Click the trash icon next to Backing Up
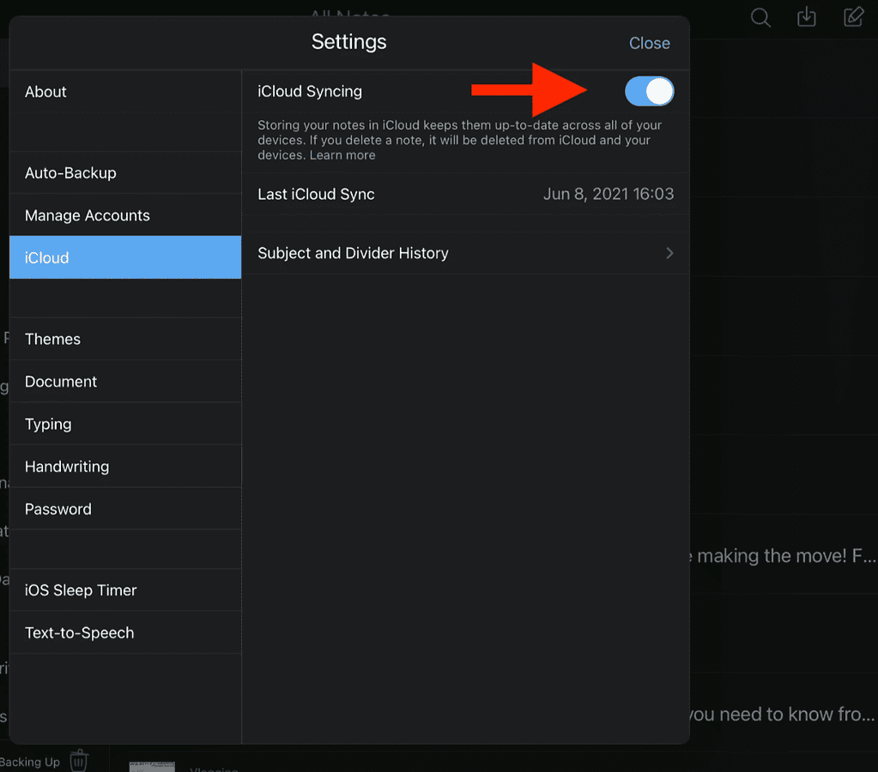The image size is (878, 772). point(79,759)
